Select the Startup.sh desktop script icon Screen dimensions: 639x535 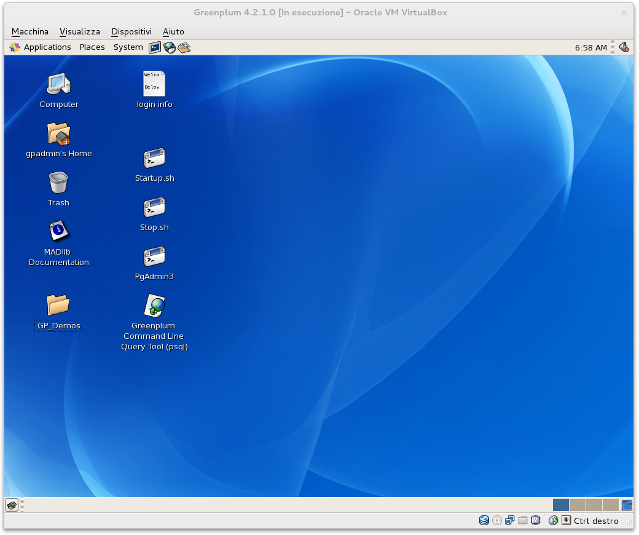pyautogui.click(x=154, y=159)
